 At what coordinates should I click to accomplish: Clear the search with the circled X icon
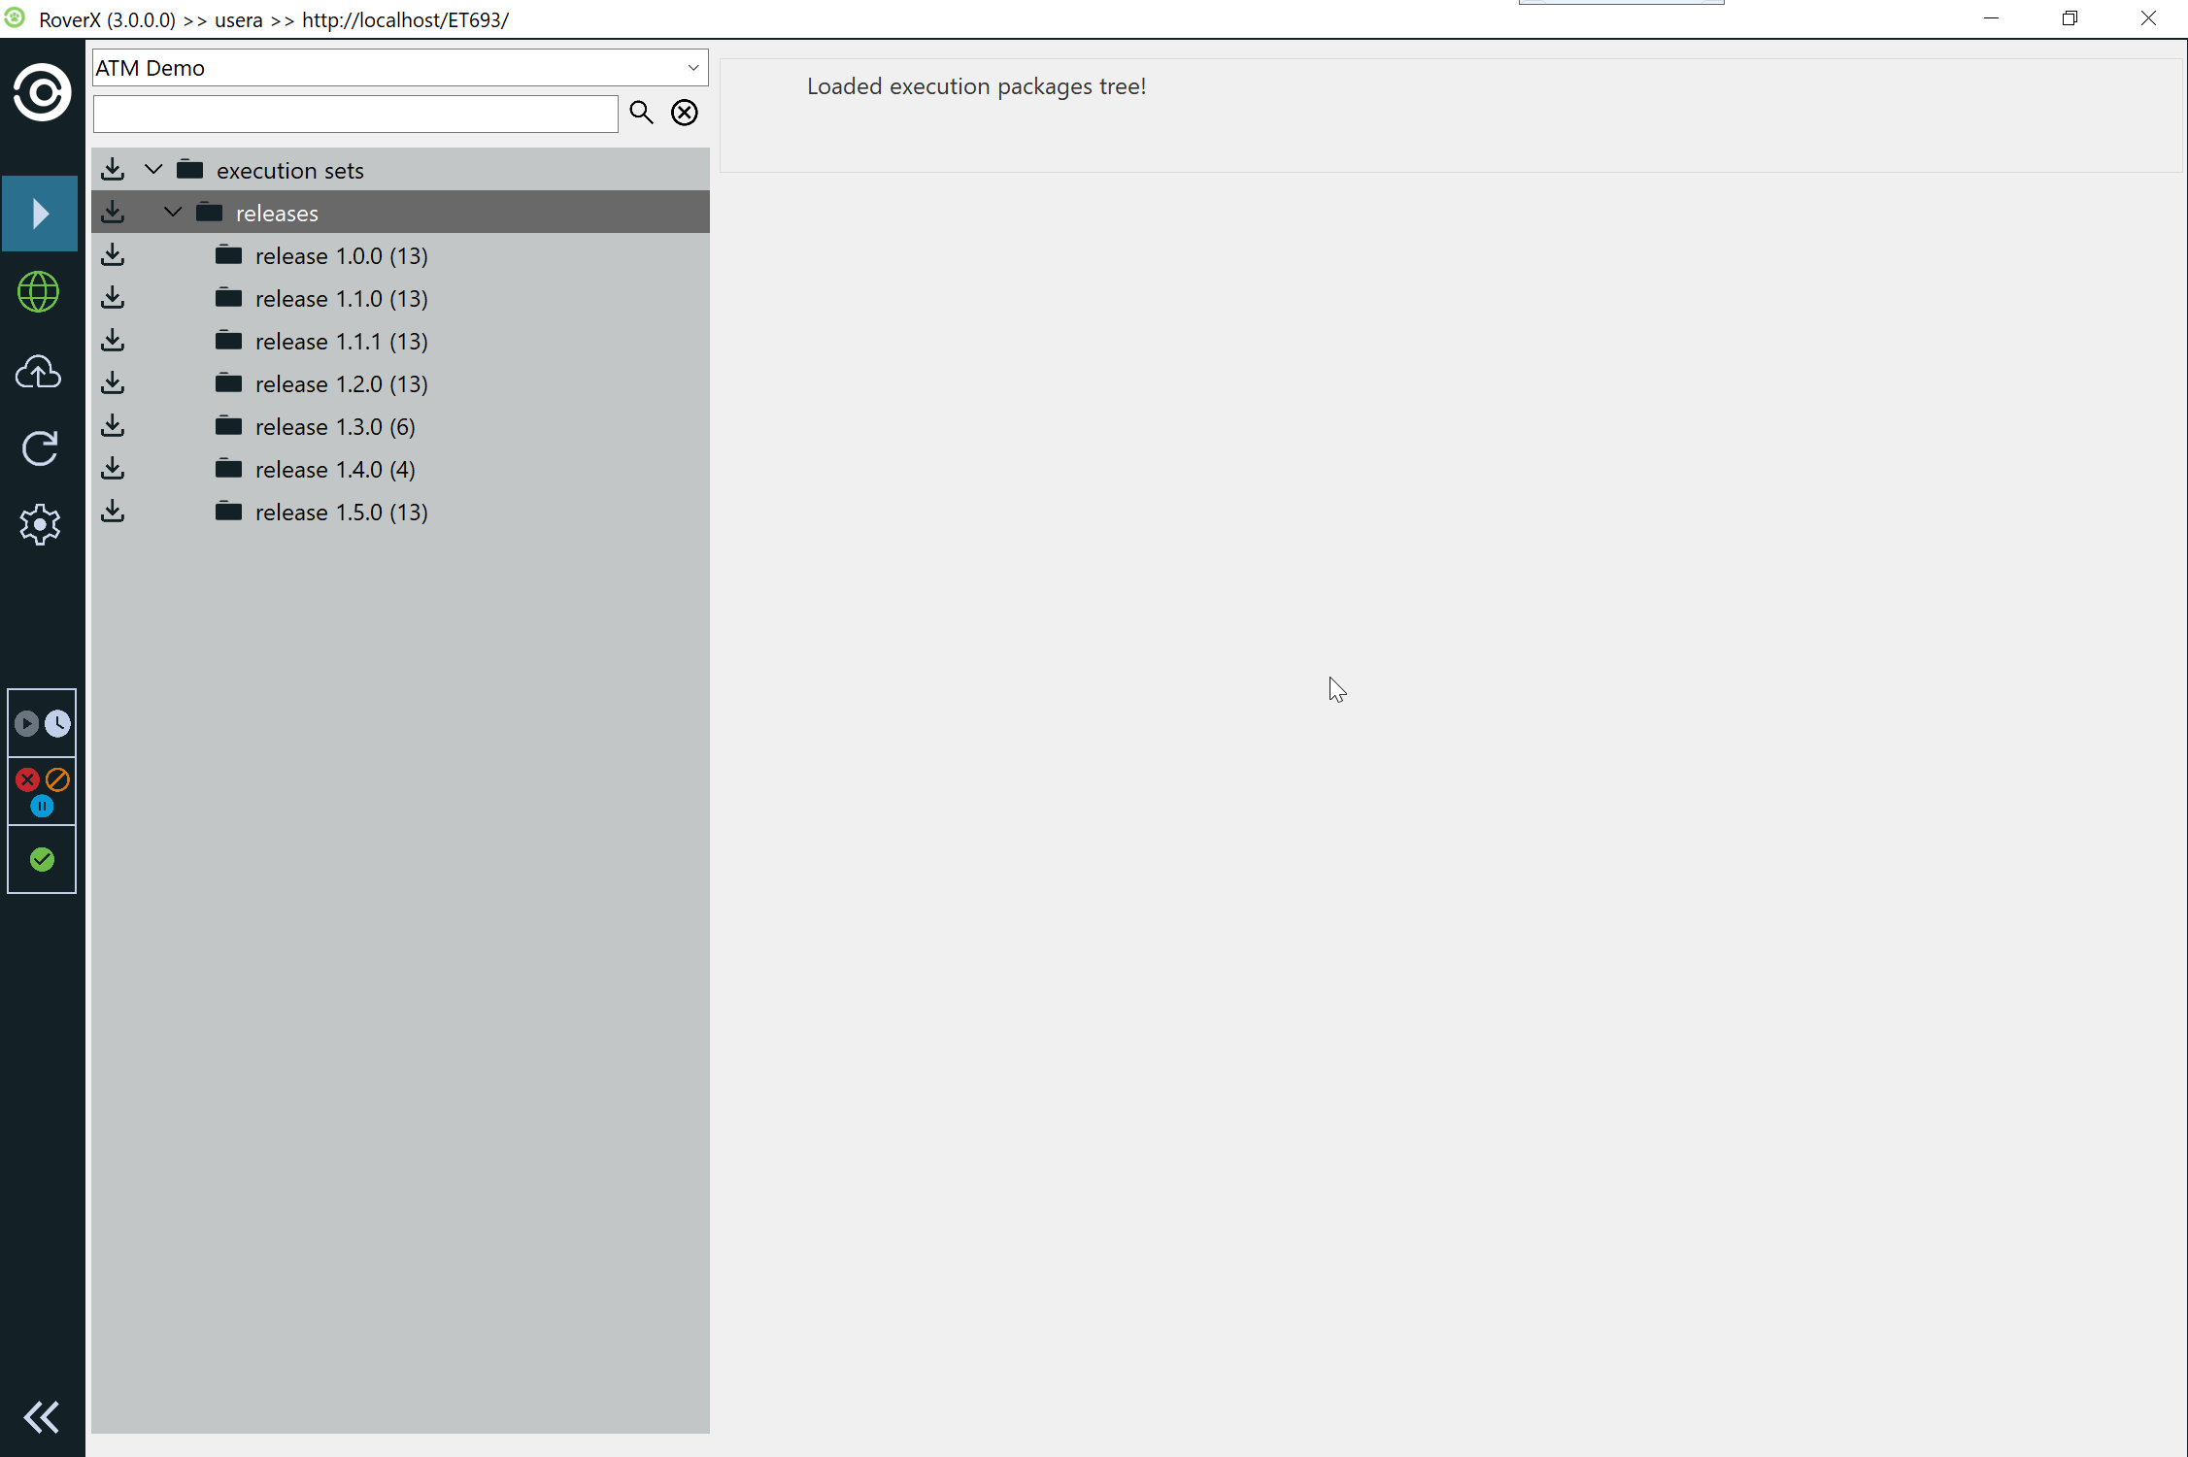[685, 113]
